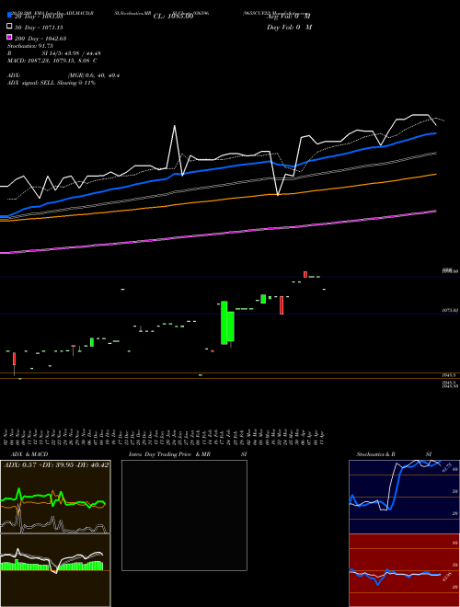
Task: Click the red RSI chart panel
Action: pos(404,570)
